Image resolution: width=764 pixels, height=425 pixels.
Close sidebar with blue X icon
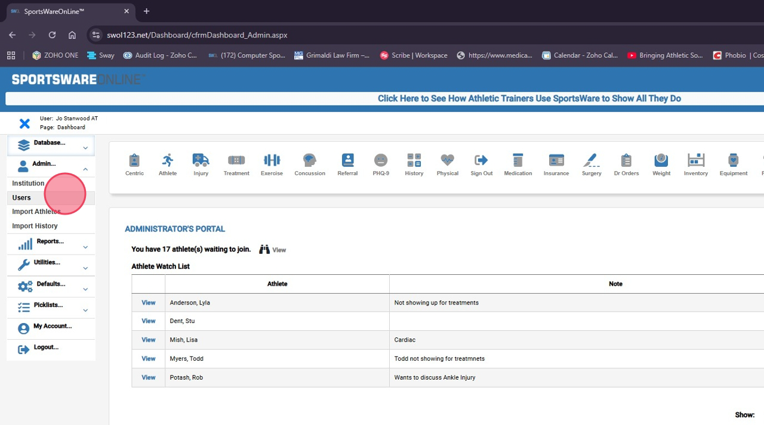[x=24, y=123]
